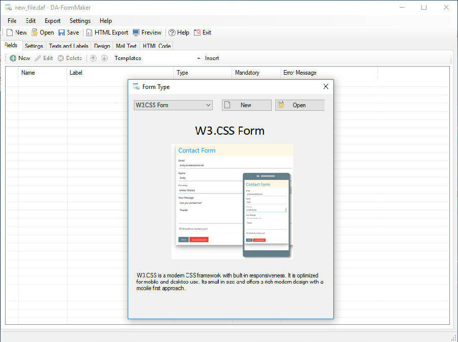Switch to the Design tab
The width and height of the screenshot is (458, 342).
click(102, 46)
